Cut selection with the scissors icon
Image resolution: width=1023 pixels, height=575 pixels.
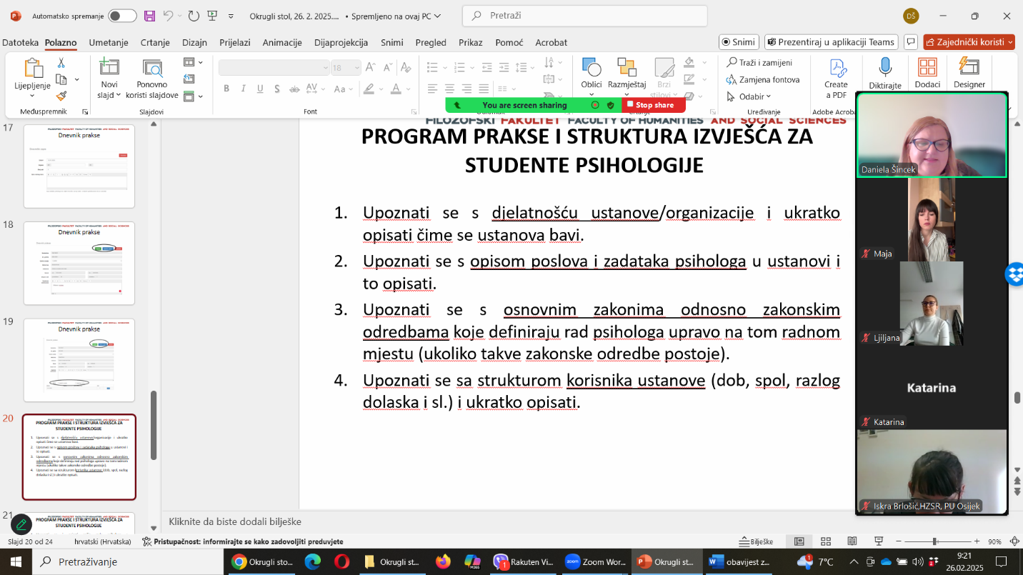(x=61, y=63)
